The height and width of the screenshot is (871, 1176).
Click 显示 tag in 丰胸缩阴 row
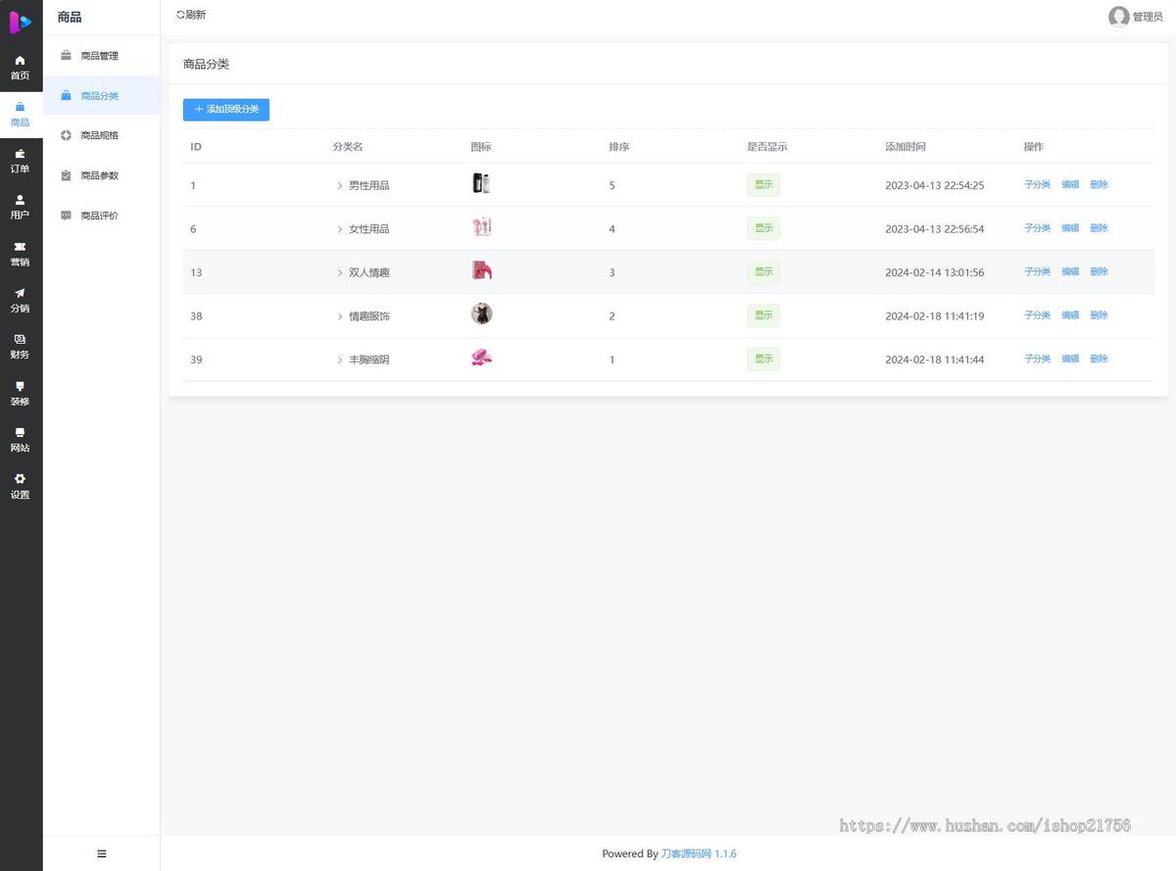[x=763, y=360]
